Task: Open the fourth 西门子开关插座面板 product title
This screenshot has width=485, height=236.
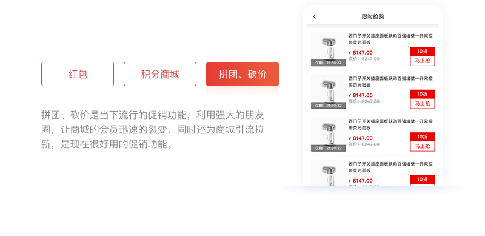Action: (390, 167)
